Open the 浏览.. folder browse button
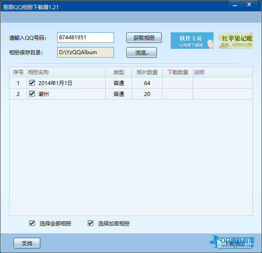 tap(141, 52)
